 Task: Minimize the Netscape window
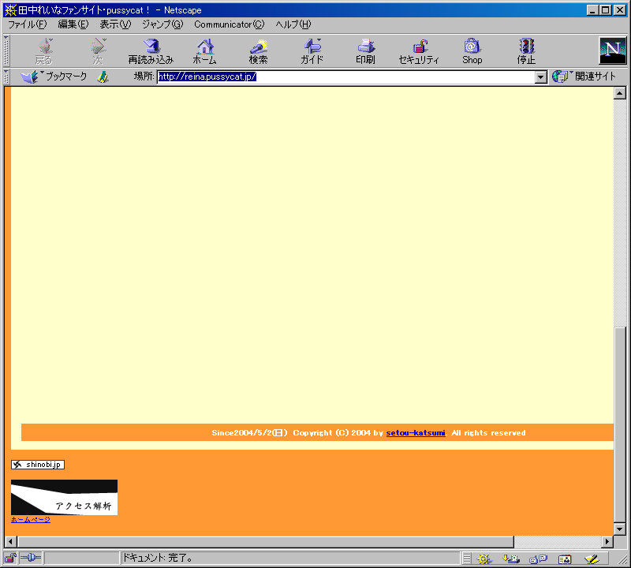pos(592,10)
